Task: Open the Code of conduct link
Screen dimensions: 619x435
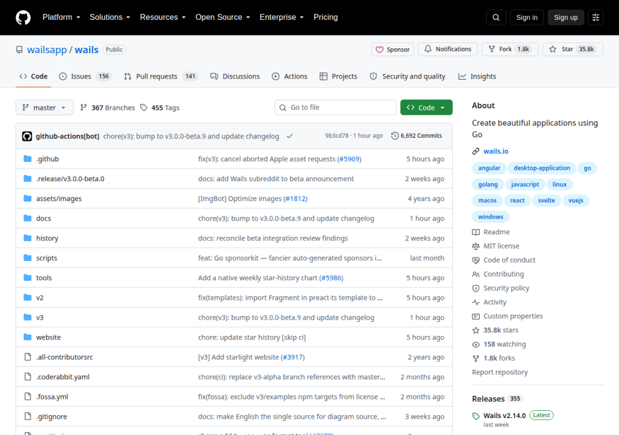Action: pyautogui.click(x=504, y=260)
